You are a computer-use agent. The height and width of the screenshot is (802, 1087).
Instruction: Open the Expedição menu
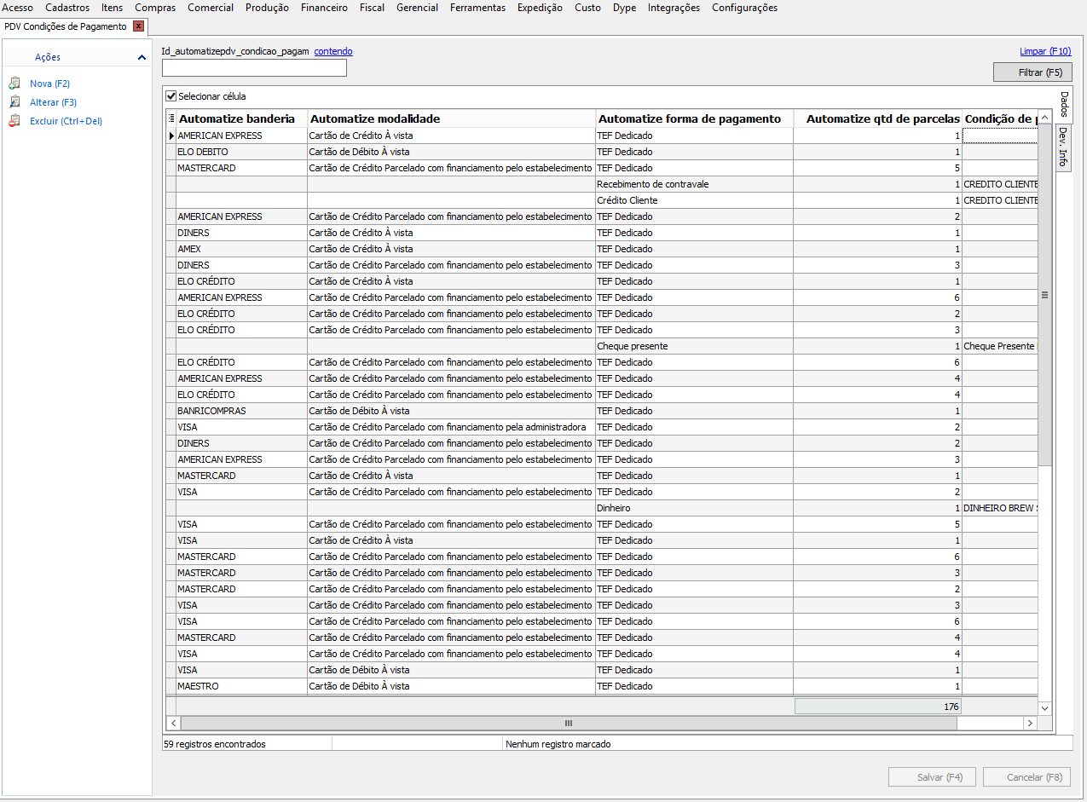pyautogui.click(x=540, y=8)
